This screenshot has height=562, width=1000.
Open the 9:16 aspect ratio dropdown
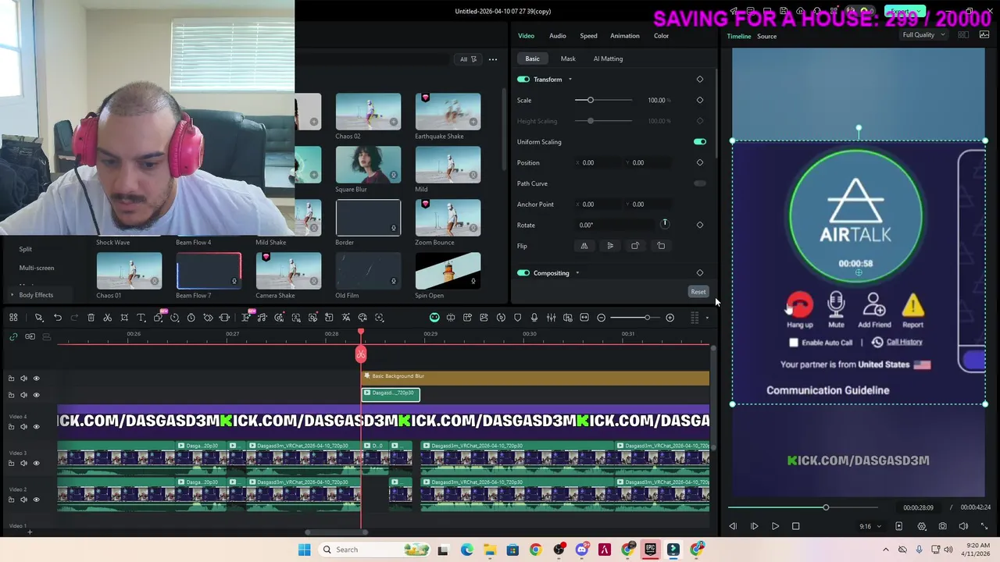(x=870, y=526)
